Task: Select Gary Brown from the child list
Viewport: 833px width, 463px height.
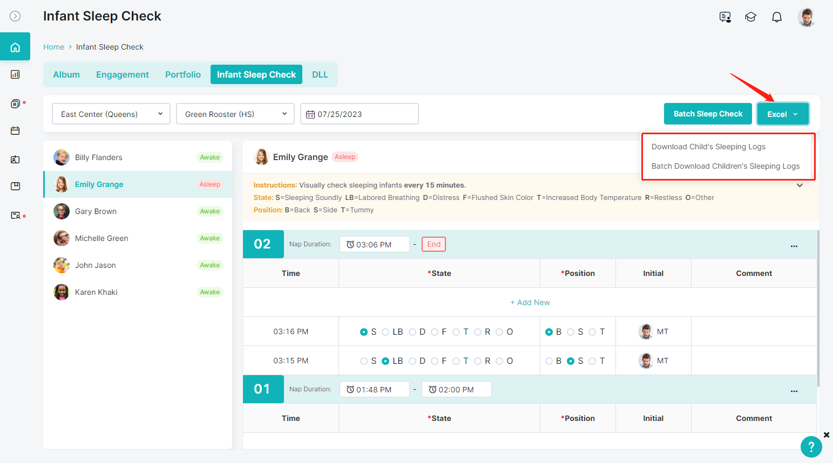Action: point(138,211)
